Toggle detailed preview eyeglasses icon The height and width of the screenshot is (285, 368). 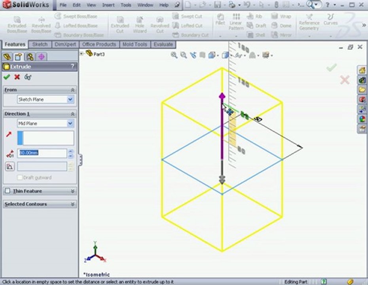28,77
